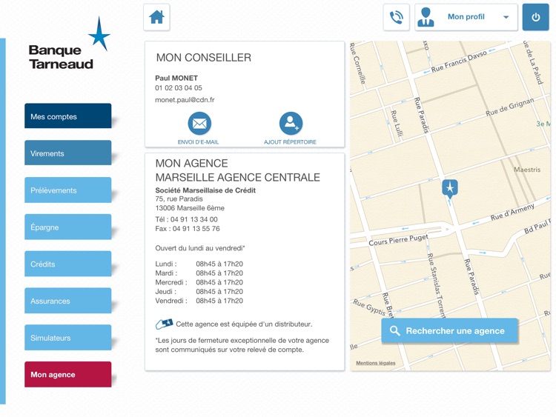Screen dimensions: 556x417
Task: Click advisor email monet.paul@cdn.fr
Action: point(185,100)
